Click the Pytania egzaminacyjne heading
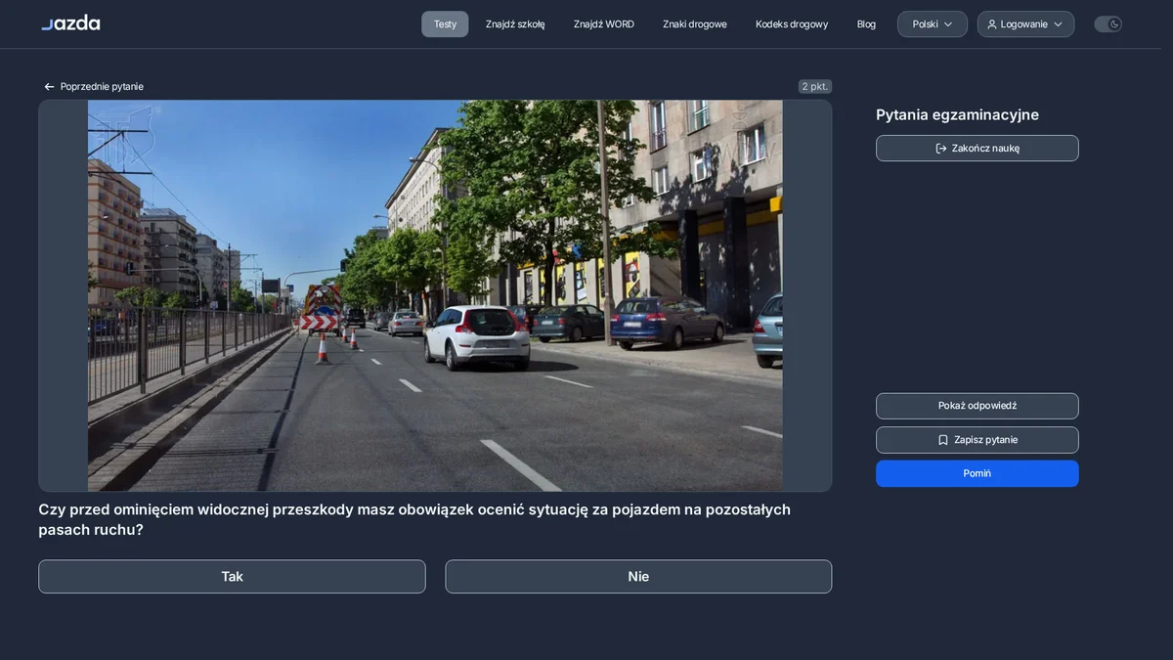The width and height of the screenshot is (1173, 660). 957,115
